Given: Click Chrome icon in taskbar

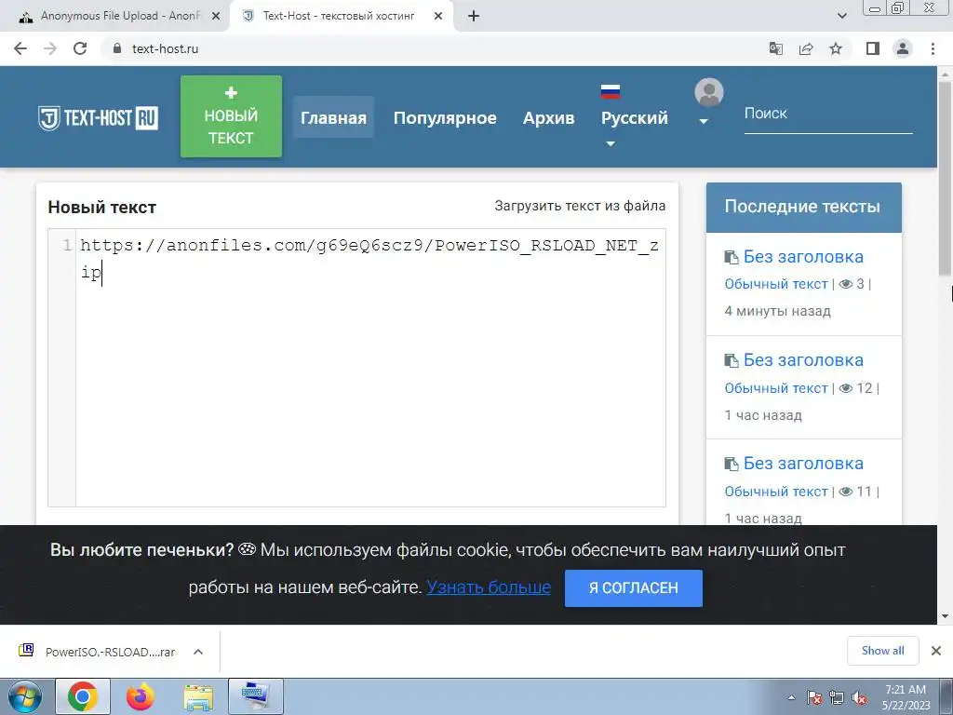Looking at the screenshot, I should coord(83,696).
